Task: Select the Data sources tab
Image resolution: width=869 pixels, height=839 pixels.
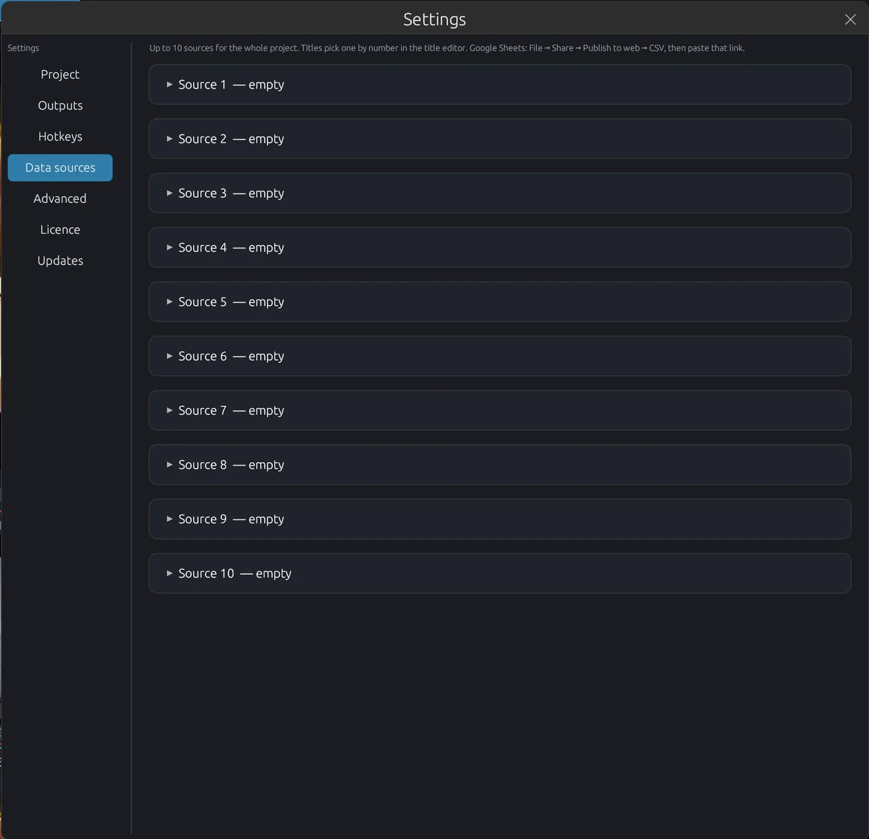Action: [60, 167]
